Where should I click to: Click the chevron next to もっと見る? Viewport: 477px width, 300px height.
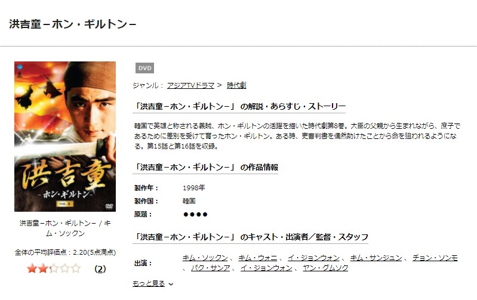(171, 284)
